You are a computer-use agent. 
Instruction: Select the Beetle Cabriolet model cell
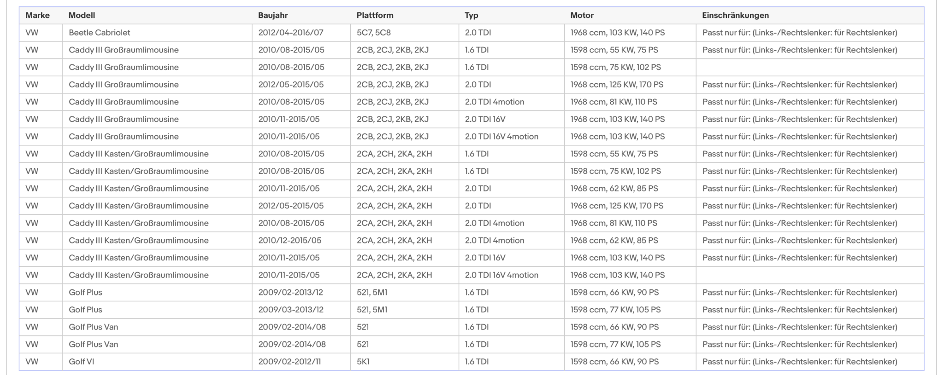point(157,33)
